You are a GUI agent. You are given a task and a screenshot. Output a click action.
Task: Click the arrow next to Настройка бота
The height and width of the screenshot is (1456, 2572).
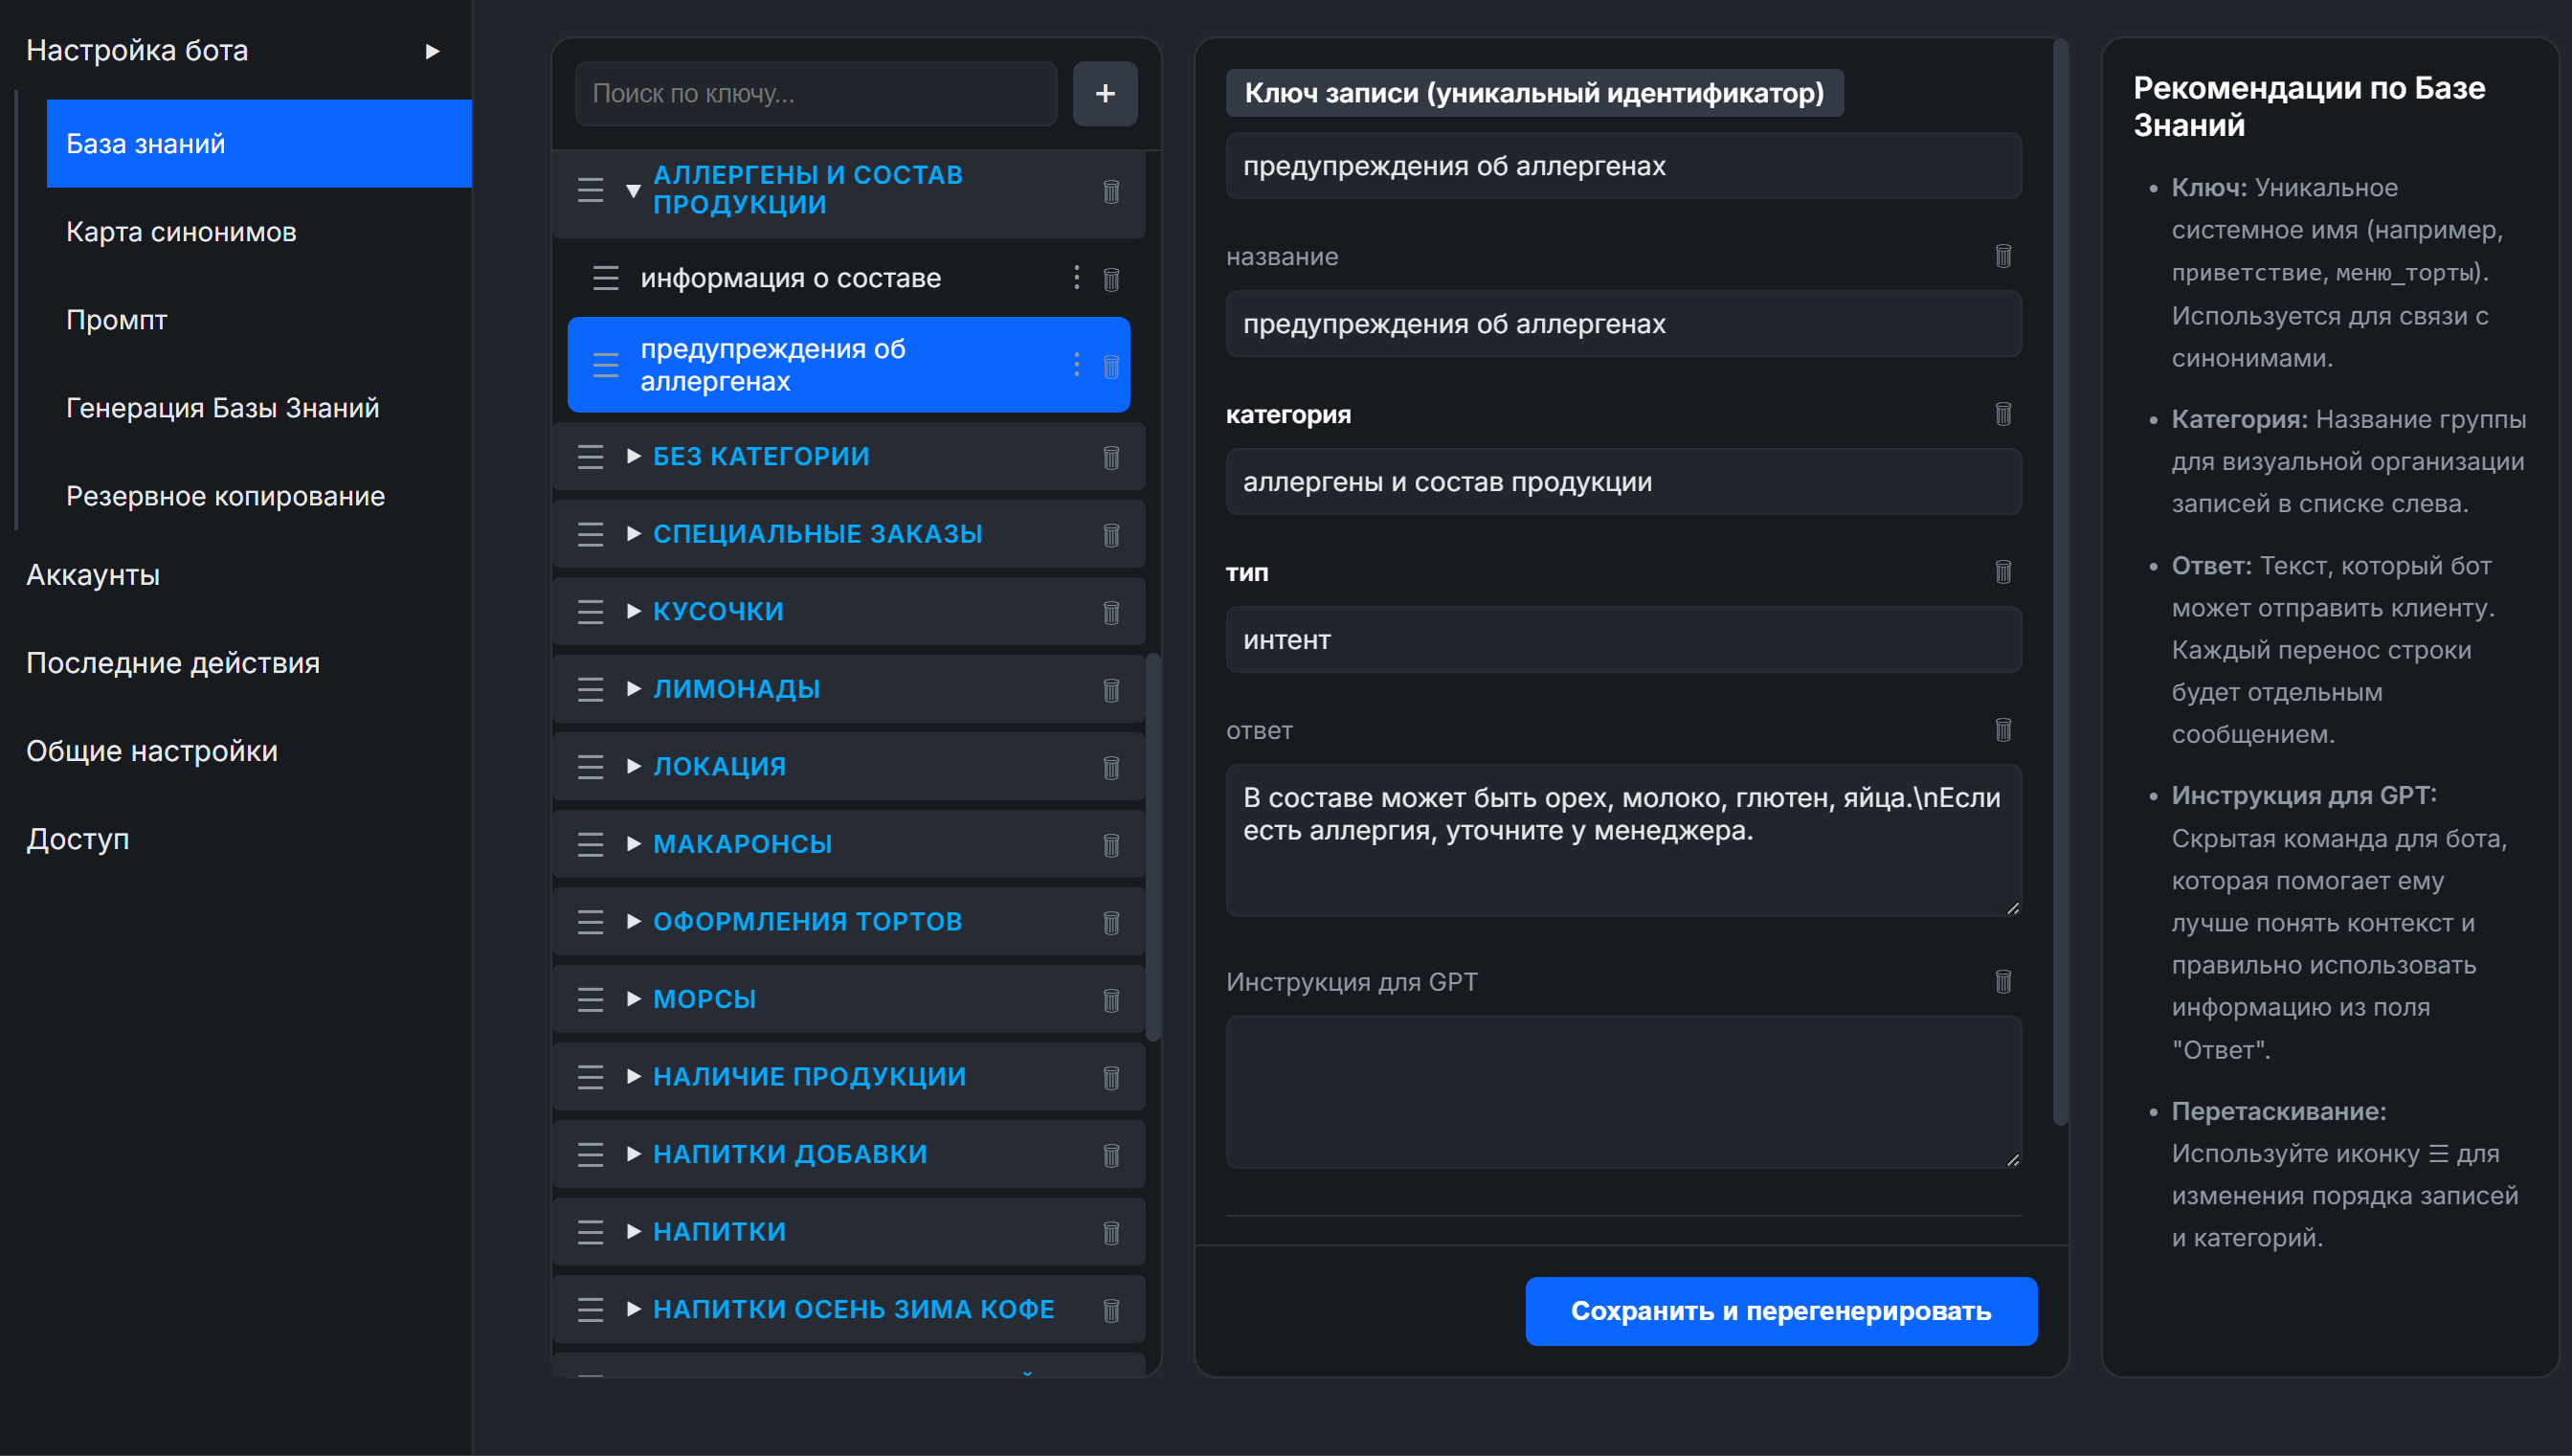[x=434, y=50]
